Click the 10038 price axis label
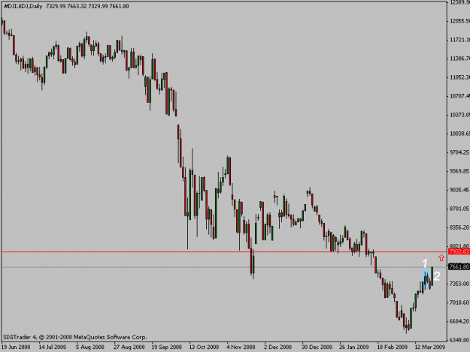Viewport: 470px width, 352px height. [x=459, y=134]
